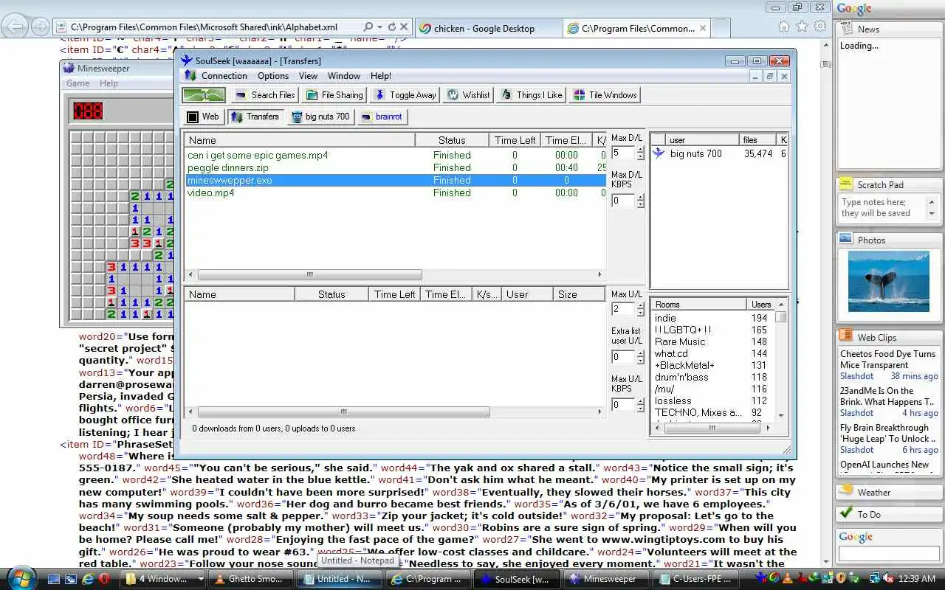Sort uploads by User column header
The image size is (945, 590).
(x=527, y=294)
